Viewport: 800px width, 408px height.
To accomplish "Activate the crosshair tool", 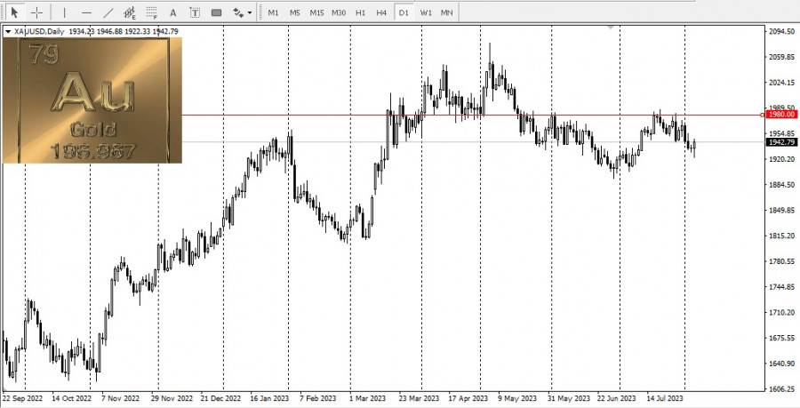I will coord(36,12).
